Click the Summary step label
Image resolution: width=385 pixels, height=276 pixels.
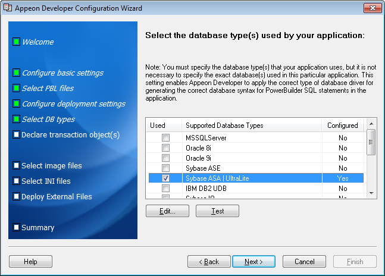(x=38, y=227)
